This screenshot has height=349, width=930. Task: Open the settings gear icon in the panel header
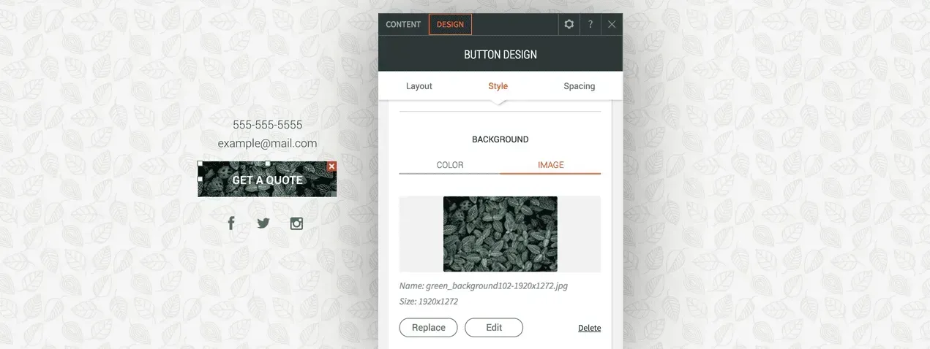(569, 24)
